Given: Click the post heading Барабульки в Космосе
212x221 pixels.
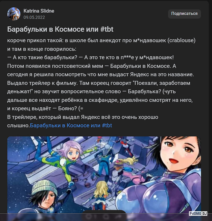Looking at the screenshot, I should [60, 29].
